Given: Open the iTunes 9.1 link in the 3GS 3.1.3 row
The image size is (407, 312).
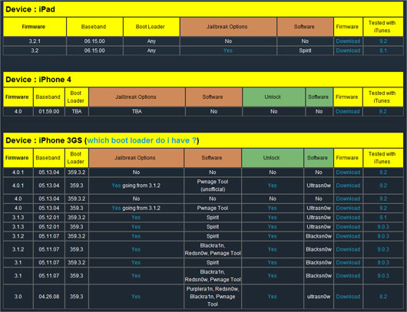Looking at the screenshot, I should (x=383, y=218).
